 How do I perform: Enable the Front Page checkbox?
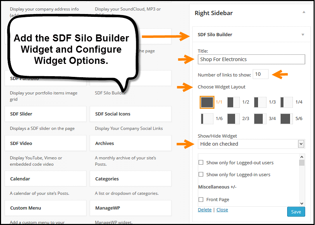(201, 199)
